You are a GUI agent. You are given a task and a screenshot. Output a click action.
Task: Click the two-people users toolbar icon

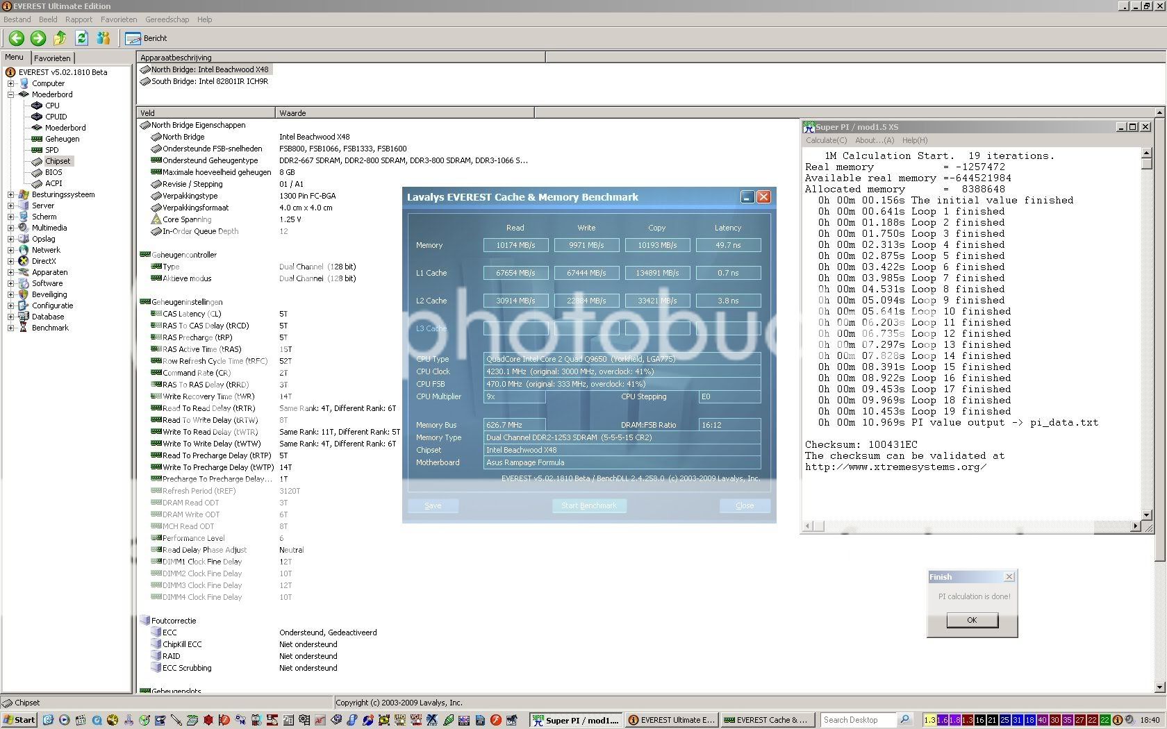[x=104, y=38]
